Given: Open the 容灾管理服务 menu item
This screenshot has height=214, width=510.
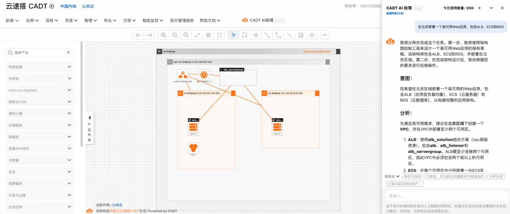Looking at the screenshot, I should pos(182,20).
